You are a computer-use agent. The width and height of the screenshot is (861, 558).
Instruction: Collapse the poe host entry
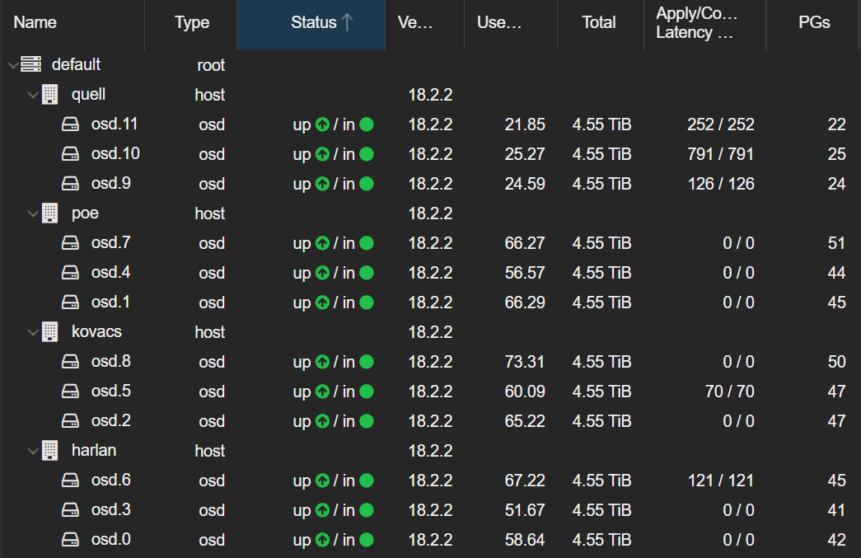point(32,213)
